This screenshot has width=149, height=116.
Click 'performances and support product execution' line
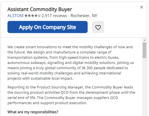point(47,103)
